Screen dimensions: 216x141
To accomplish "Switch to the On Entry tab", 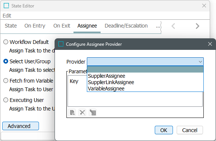I will click(35, 26).
